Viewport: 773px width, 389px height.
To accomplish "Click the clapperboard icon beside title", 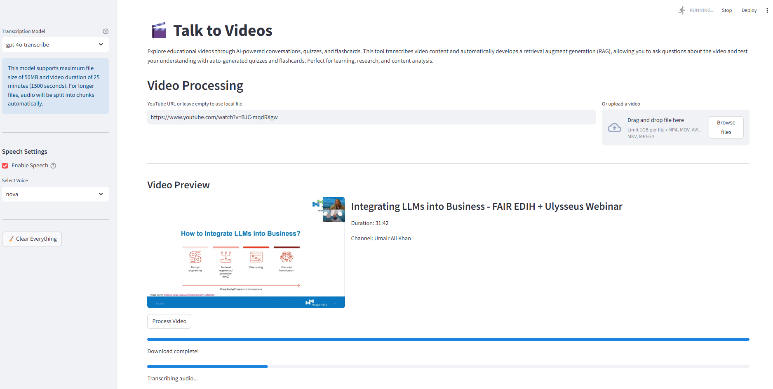I will (159, 30).
